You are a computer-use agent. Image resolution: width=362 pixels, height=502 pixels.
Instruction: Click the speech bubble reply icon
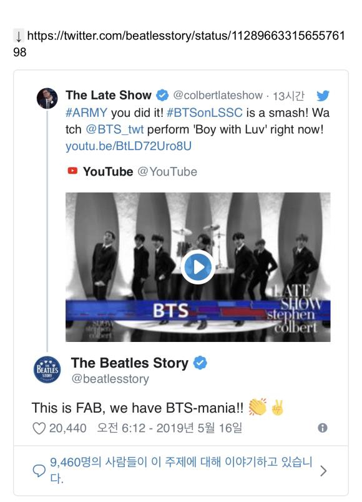39,470
